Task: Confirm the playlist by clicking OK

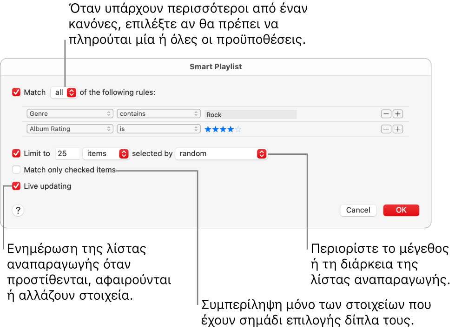Action: 401,210
